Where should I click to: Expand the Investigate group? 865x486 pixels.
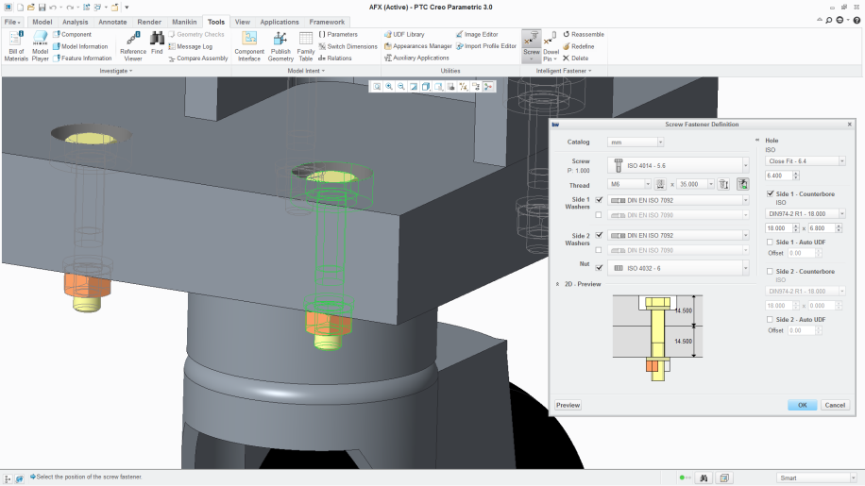pos(116,71)
